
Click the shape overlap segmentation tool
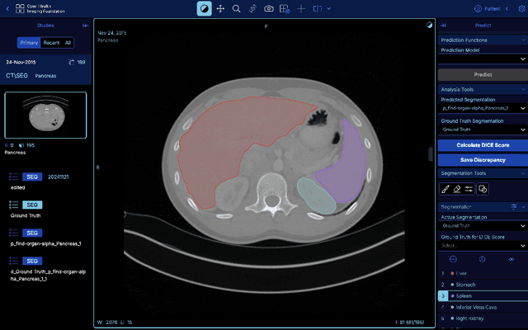pyautogui.click(x=483, y=189)
